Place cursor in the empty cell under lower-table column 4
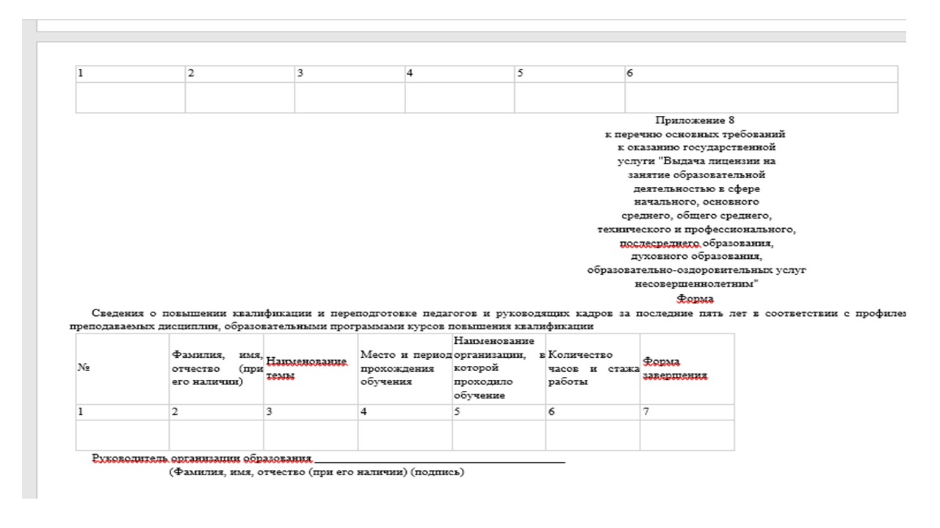940x528 pixels. point(405,435)
